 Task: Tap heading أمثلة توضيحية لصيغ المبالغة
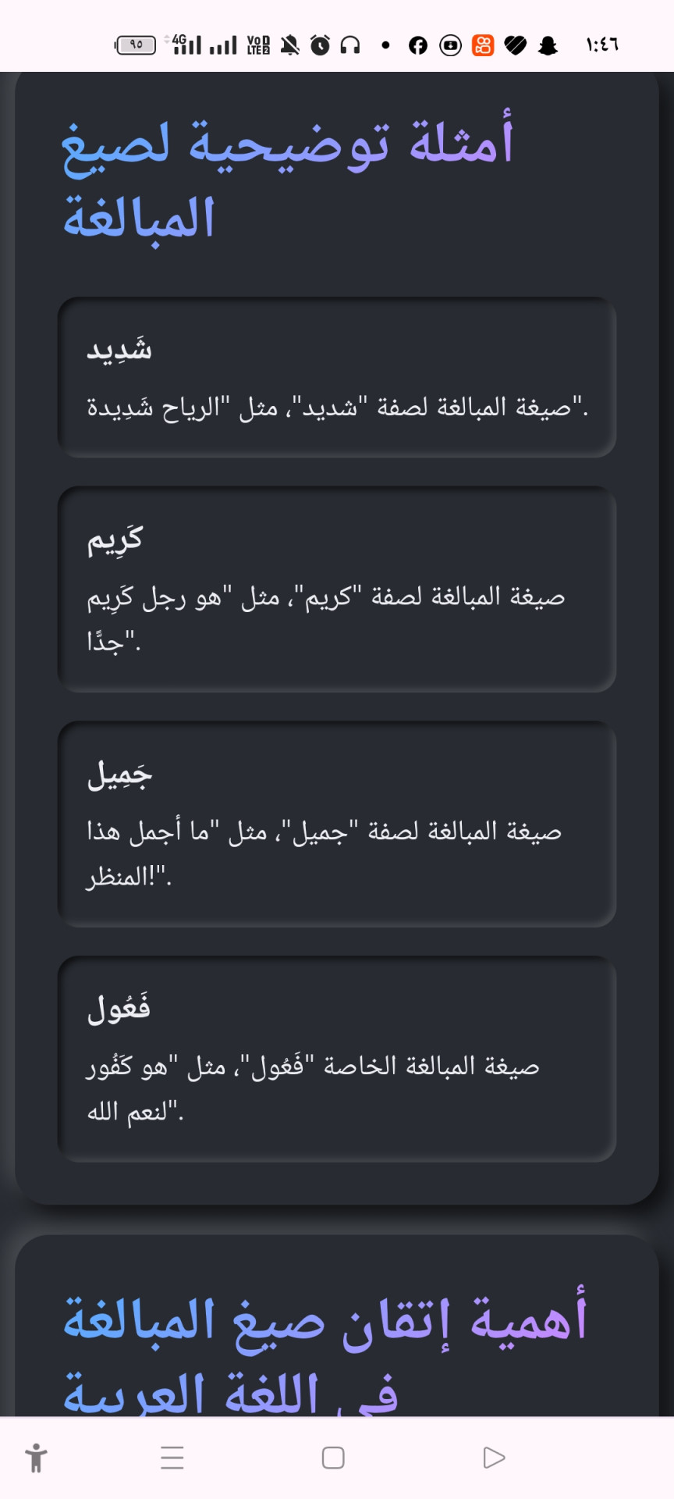pyautogui.click(x=287, y=180)
